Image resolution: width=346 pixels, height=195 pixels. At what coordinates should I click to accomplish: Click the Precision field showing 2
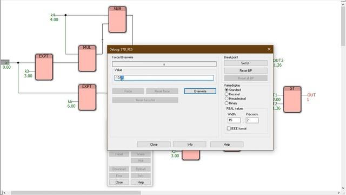coord(252,120)
